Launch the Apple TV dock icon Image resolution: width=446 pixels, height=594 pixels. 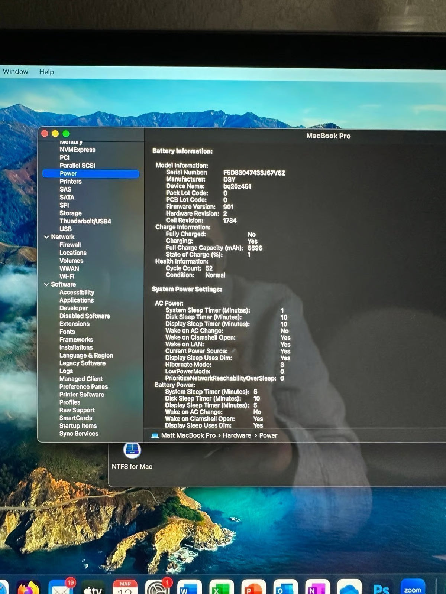[93, 589]
